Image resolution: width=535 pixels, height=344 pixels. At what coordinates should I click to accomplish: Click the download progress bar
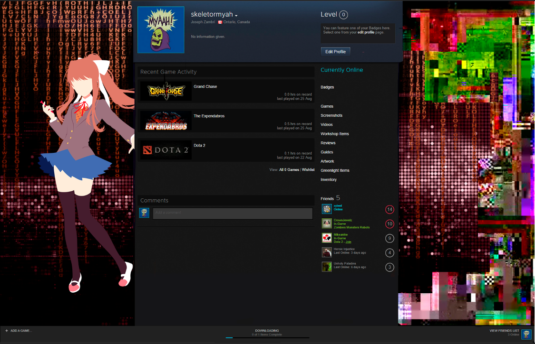coord(267,338)
